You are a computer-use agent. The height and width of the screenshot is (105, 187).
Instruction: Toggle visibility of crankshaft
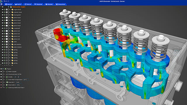[3, 28]
